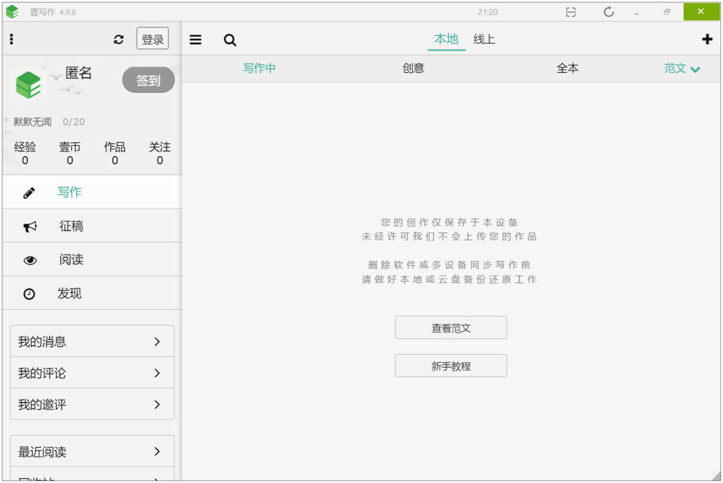
Task: Click the 新手教程 button
Action: coord(451,366)
